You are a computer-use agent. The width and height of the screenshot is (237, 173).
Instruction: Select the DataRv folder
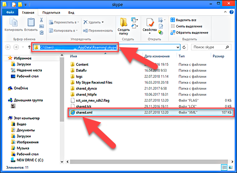tap(78, 71)
